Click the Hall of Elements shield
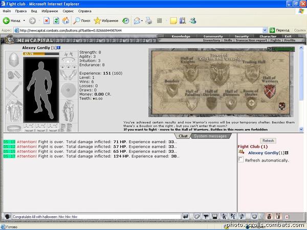This screenshot has width=307, height=230. tap(231, 103)
